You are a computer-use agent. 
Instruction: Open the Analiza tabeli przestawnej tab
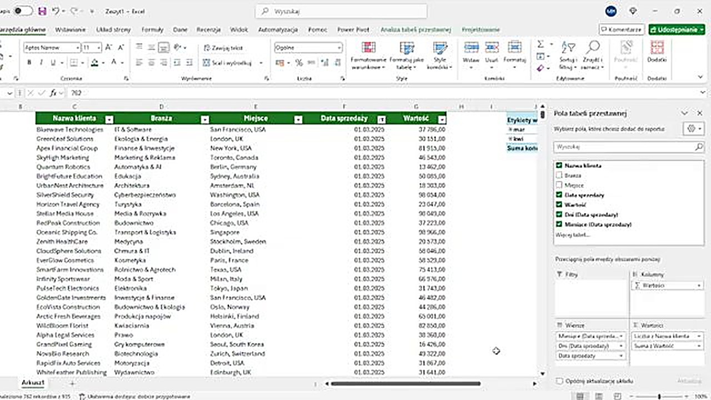415,29
